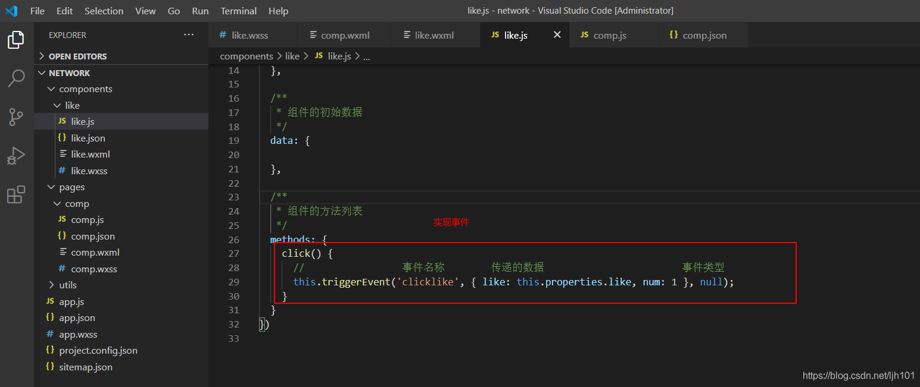Switch to the like.wxml tab
The height and width of the screenshot is (387, 920).
[x=436, y=35]
